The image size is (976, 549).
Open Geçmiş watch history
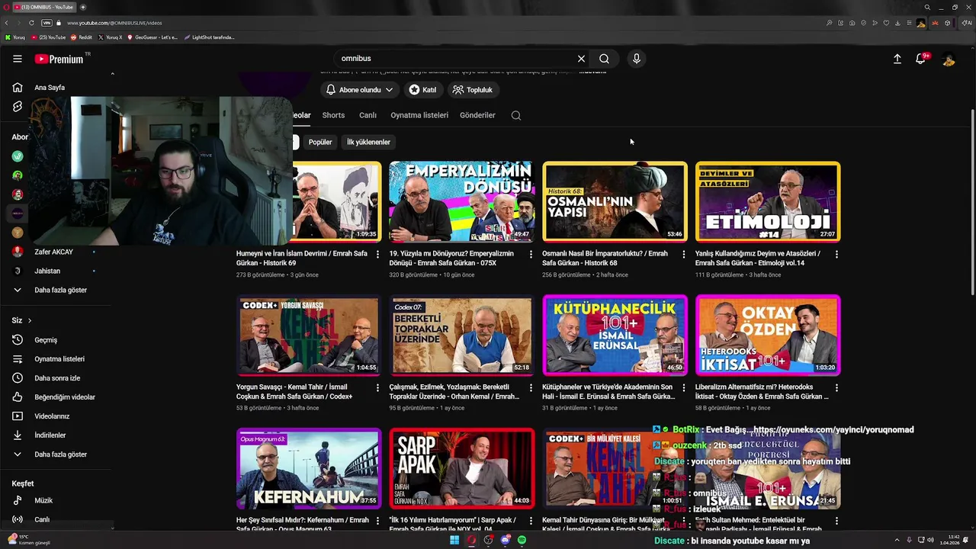coord(46,340)
